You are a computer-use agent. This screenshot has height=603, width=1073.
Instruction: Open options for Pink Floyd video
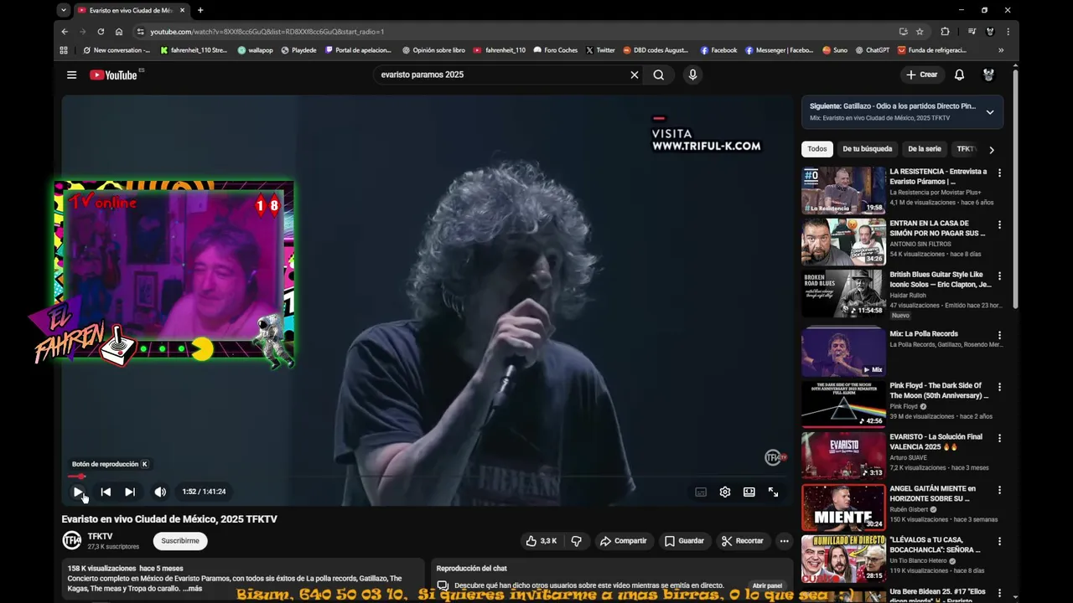999,387
